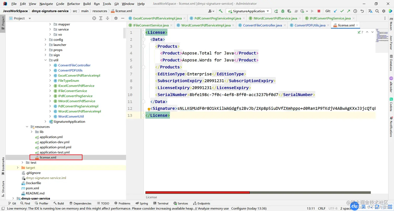Click Git Commit checkmark icon

(x=342, y=11)
